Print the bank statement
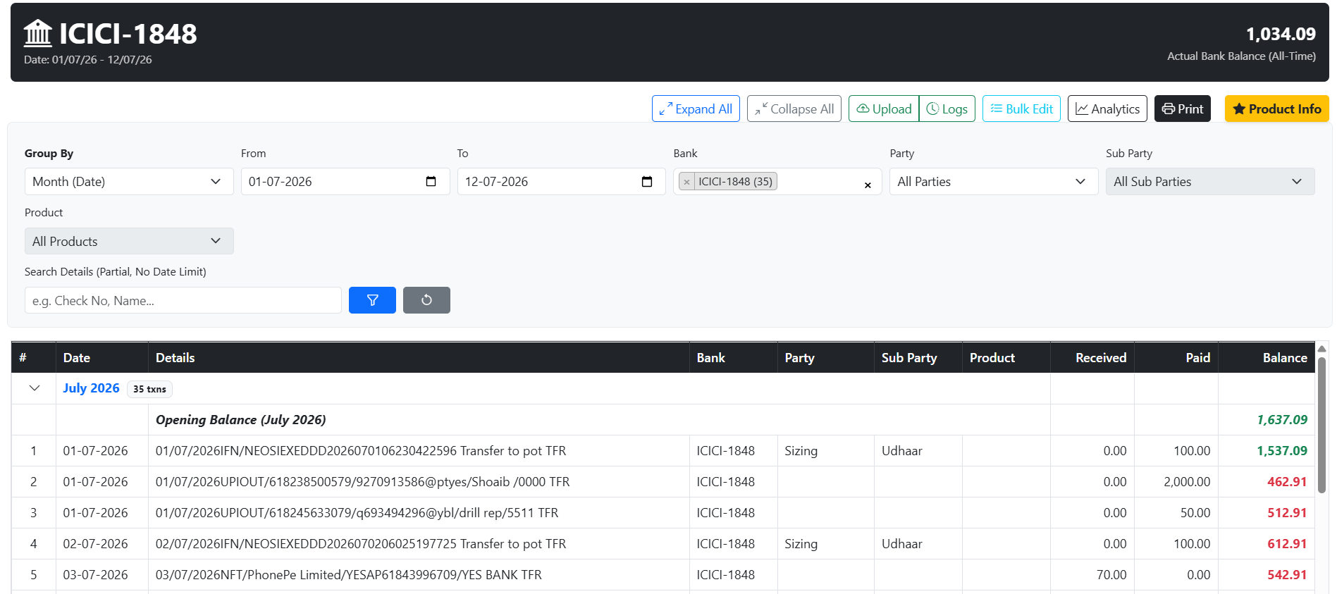Image resolution: width=1337 pixels, height=594 pixels. point(1183,109)
